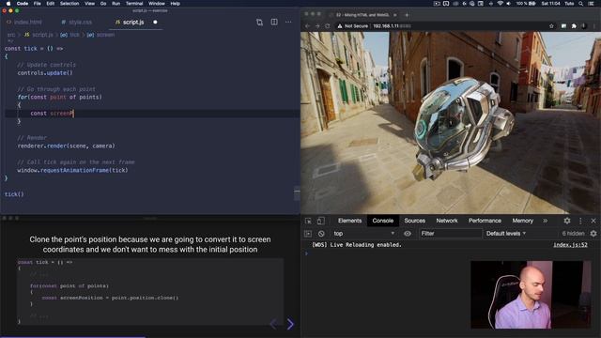Open the editor more actions ellipsis
Image resolution: width=601 pixels, height=338 pixels.
288,23
